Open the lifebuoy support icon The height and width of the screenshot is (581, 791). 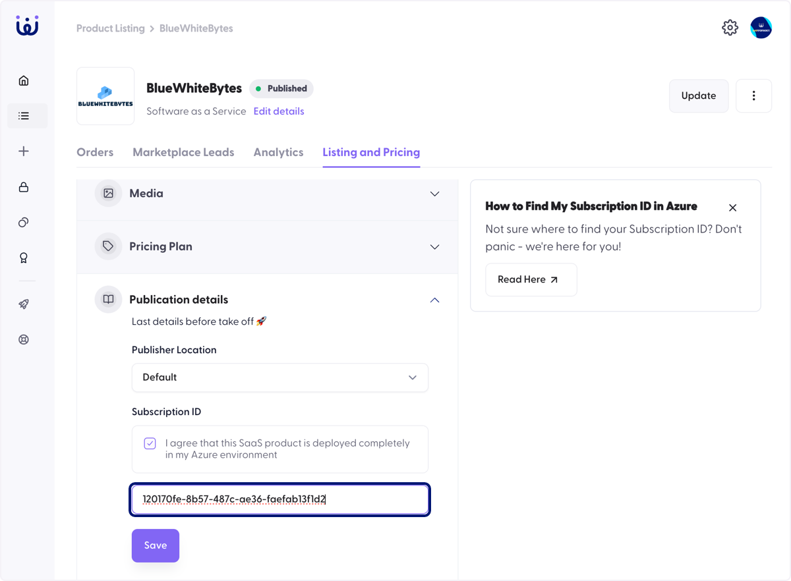[24, 340]
